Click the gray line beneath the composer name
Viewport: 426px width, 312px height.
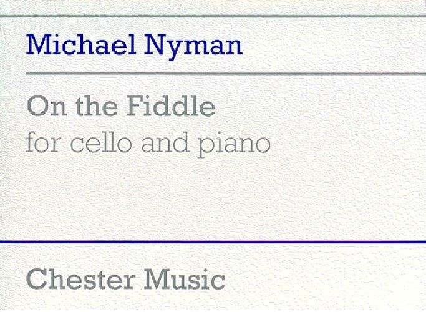point(213,74)
